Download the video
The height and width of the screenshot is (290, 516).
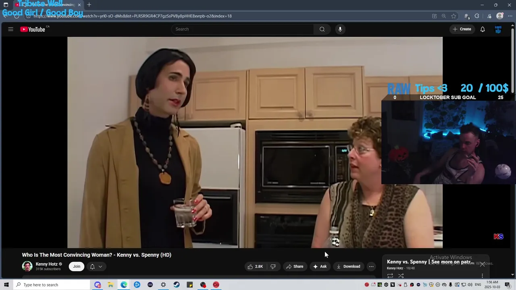click(x=348, y=266)
